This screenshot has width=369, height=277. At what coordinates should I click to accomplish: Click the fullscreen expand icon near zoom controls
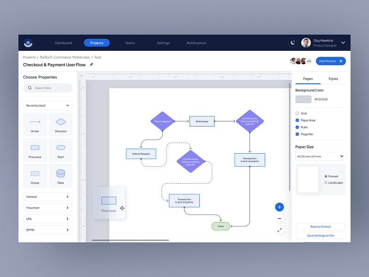click(x=280, y=230)
